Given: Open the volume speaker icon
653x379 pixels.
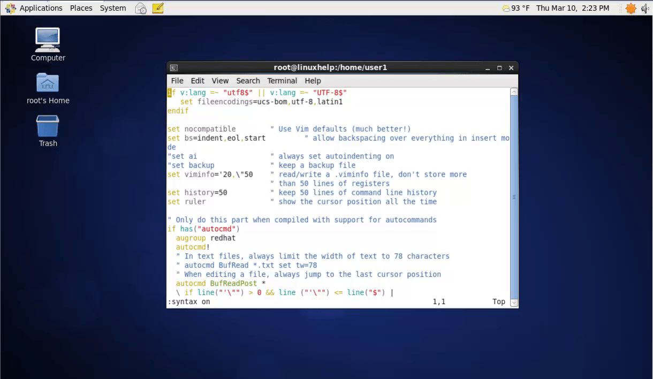Looking at the screenshot, I should click(644, 8).
